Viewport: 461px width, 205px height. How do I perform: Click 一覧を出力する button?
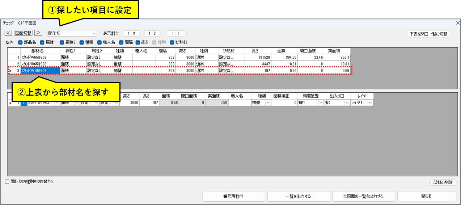[298, 196]
